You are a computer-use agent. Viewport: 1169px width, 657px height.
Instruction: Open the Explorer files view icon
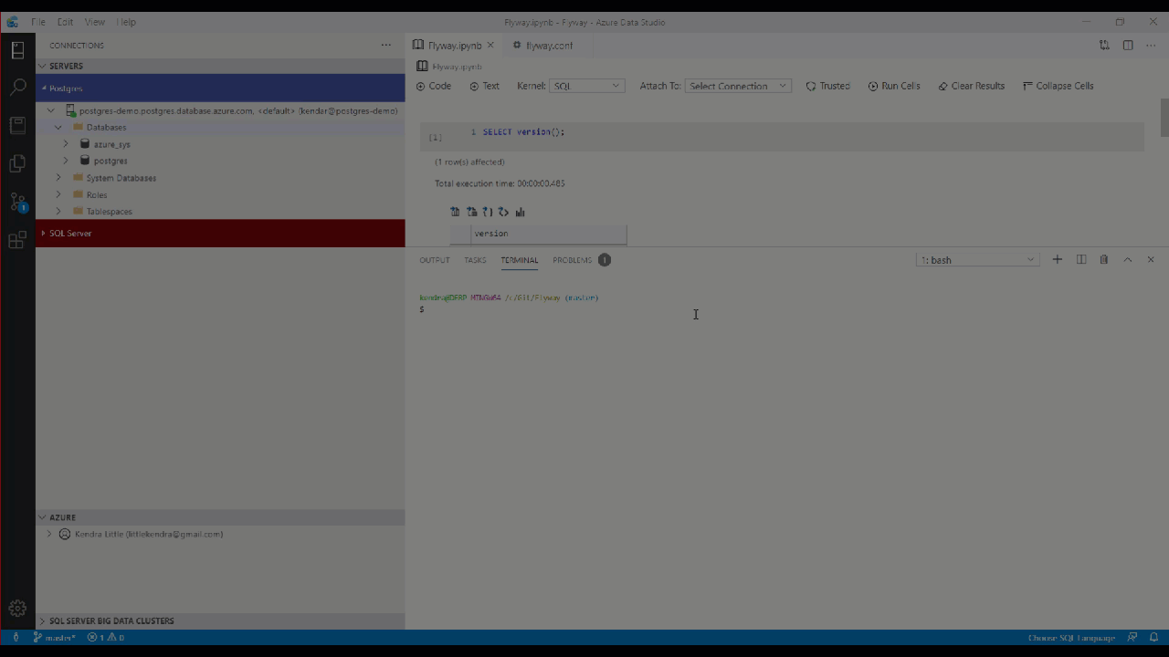coord(17,163)
